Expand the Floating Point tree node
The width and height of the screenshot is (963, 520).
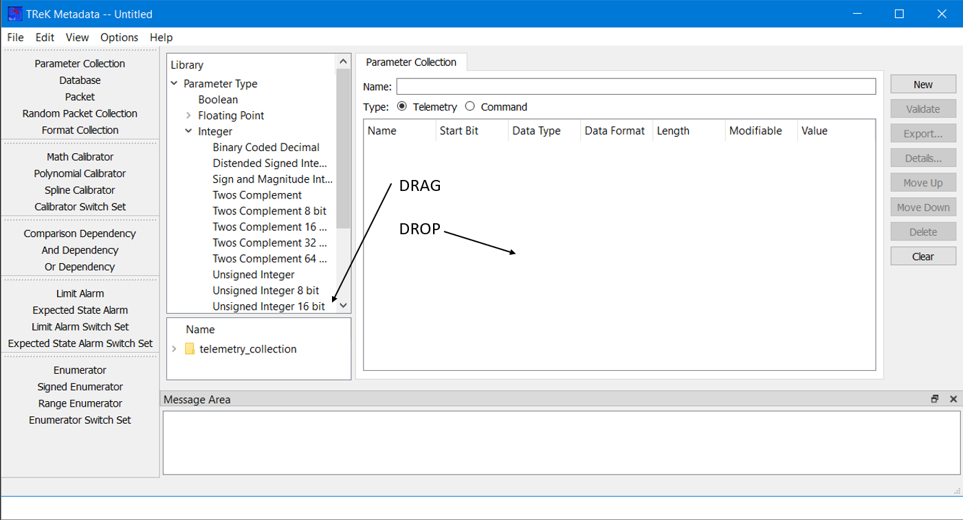(189, 115)
